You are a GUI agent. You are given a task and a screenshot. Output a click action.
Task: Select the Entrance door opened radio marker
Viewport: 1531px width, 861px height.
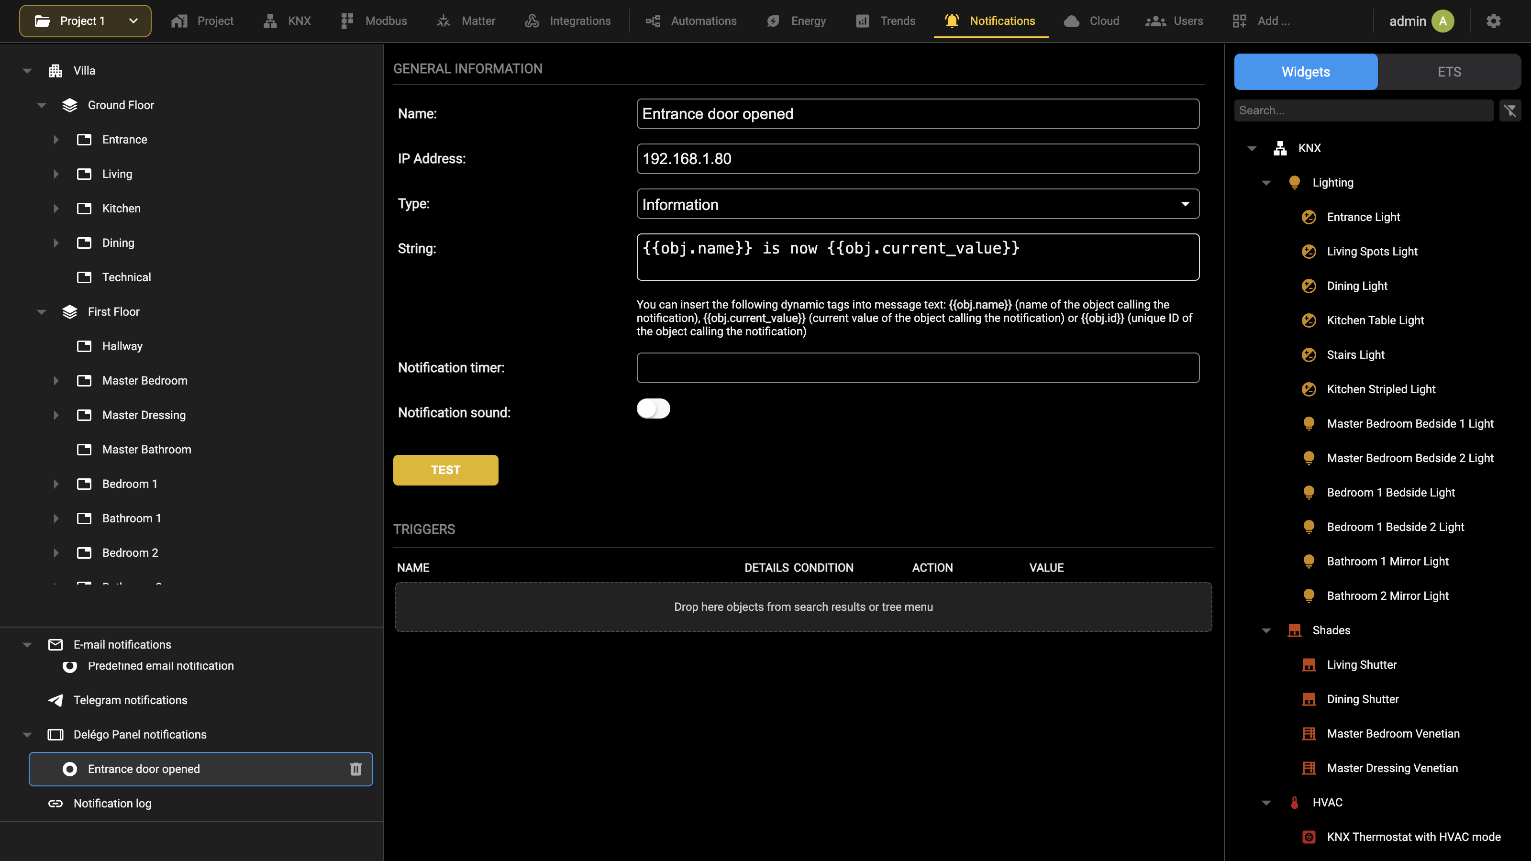coord(69,769)
